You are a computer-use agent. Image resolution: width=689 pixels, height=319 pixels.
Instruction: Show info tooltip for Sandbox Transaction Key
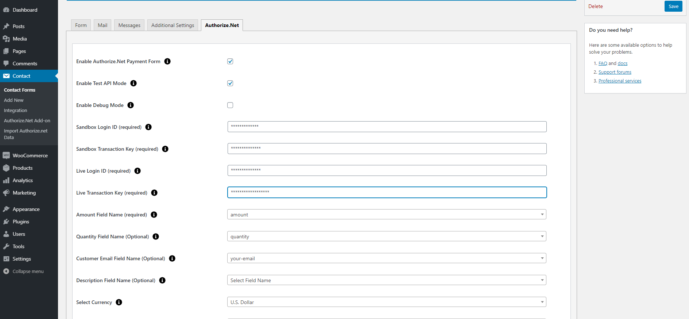pos(165,149)
